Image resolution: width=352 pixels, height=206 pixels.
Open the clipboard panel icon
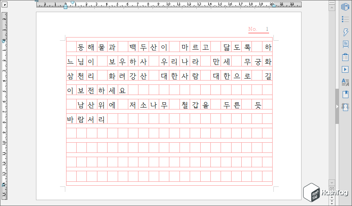(345, 57)
